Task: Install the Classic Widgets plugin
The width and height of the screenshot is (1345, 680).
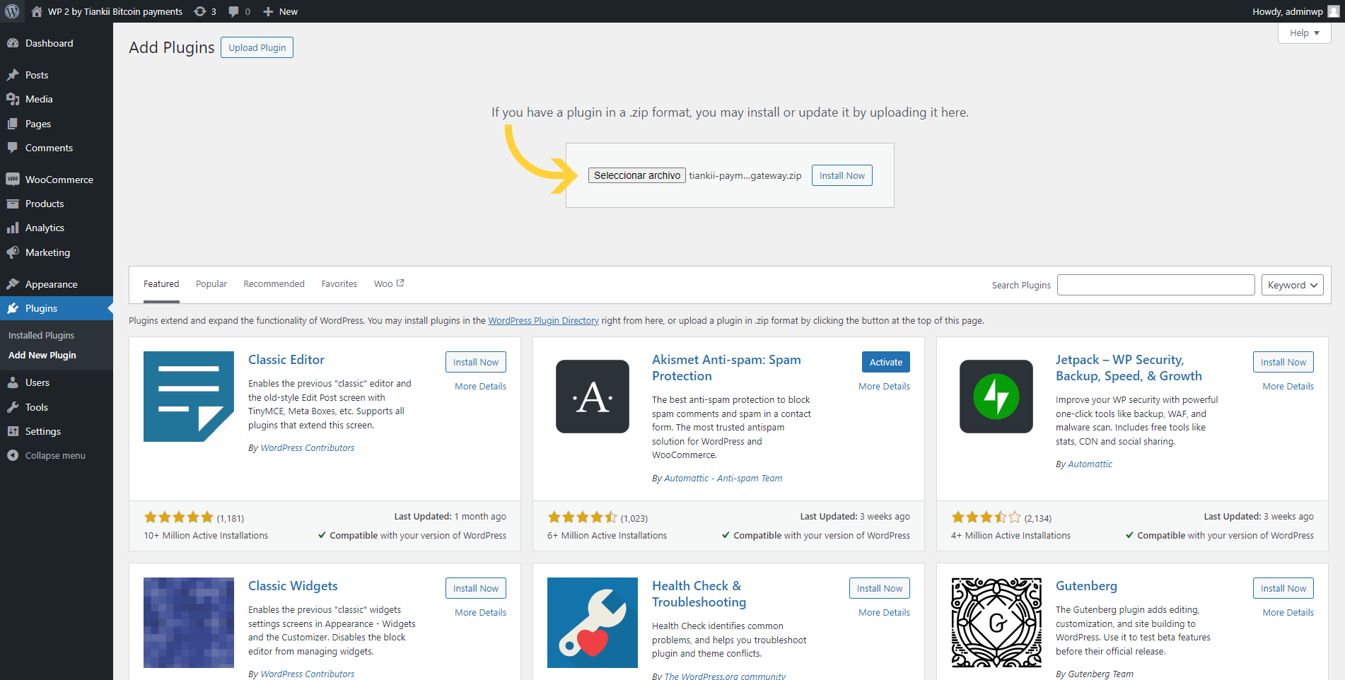Action: click(476, 588)
